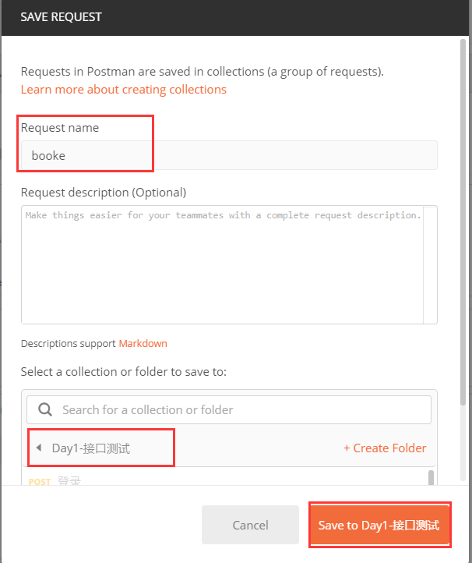Screen dimensions: 472x563
Task: Click the search magnifier icon
Action: (x=45, y=409)
